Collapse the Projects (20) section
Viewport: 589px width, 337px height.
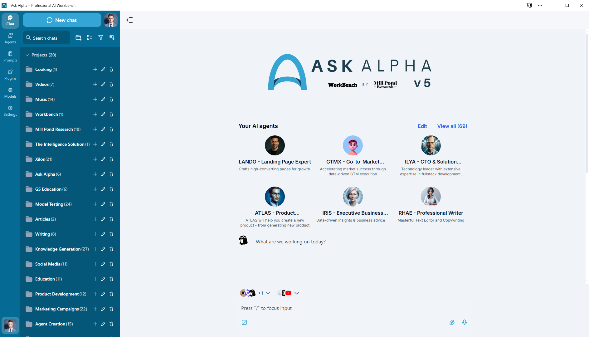(x=27, y=55)
